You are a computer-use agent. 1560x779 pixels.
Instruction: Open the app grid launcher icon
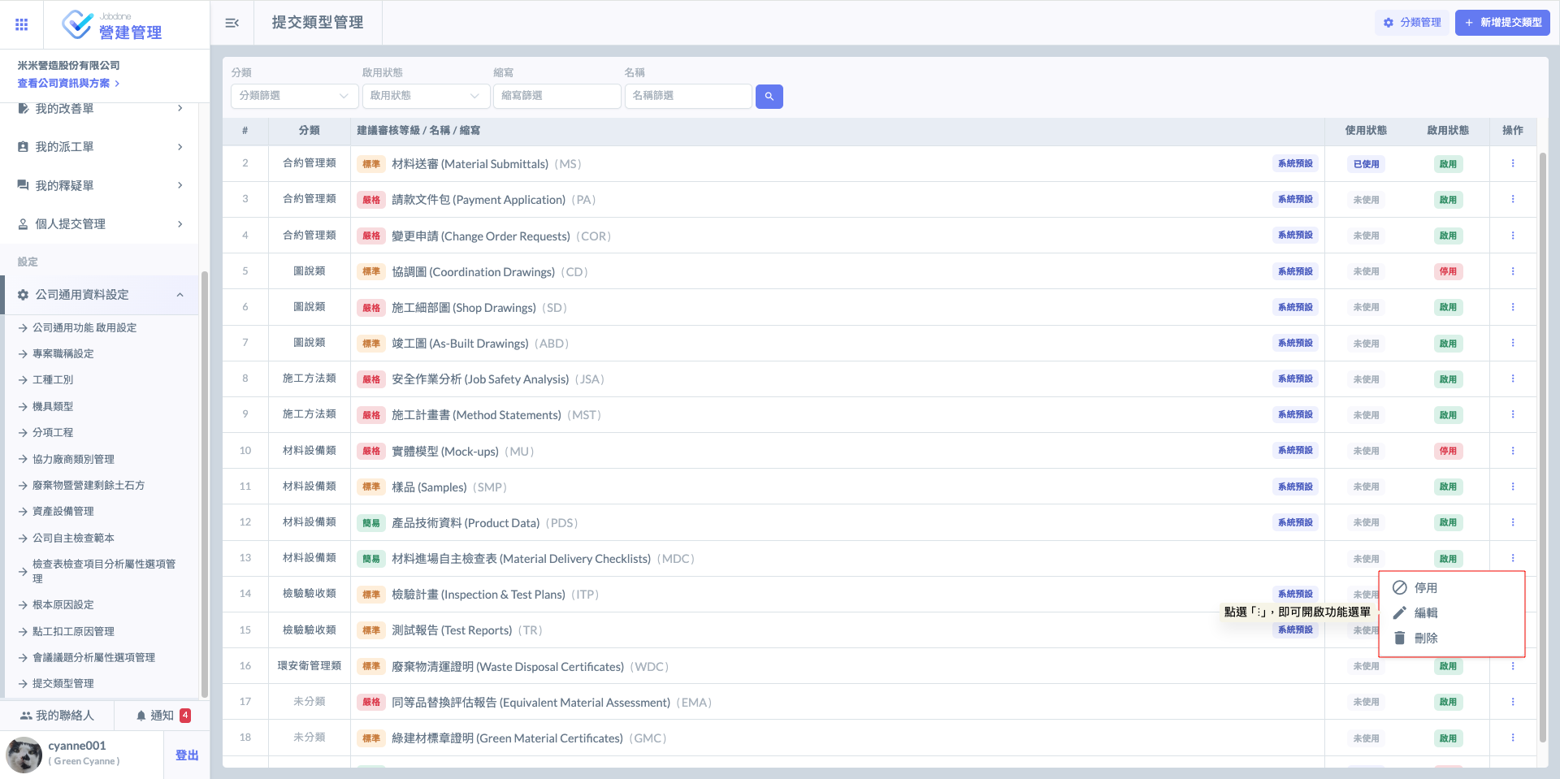click(x=22, y=24)
